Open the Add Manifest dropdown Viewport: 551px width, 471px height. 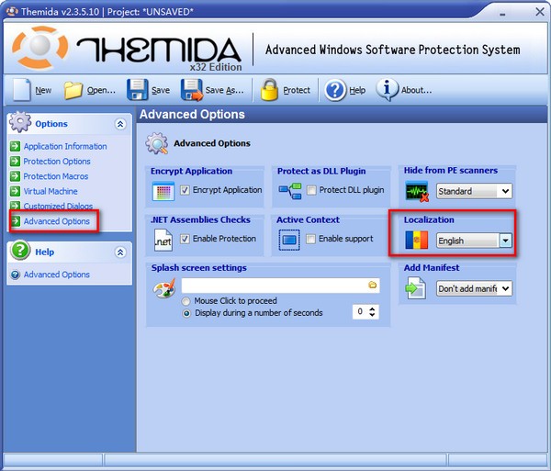pyautogui.click(x=504, y=289)
